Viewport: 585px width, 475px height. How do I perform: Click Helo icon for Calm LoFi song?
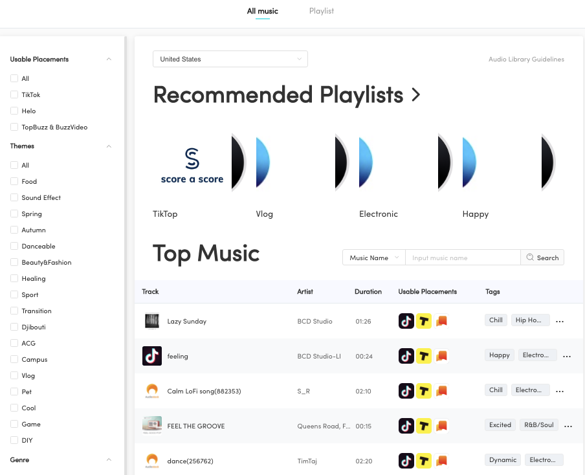[x=441, y=391]
